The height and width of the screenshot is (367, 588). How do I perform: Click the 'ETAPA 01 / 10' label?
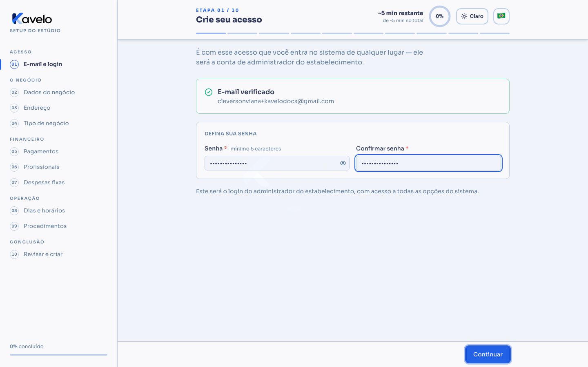coord(218,10)
